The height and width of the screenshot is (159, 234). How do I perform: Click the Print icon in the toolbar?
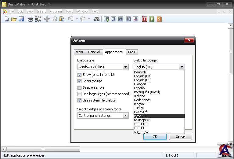click(x=30, y=19)
